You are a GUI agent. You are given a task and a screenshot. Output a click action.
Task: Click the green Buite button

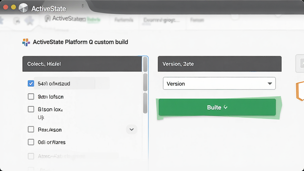(x=217, y=107)
